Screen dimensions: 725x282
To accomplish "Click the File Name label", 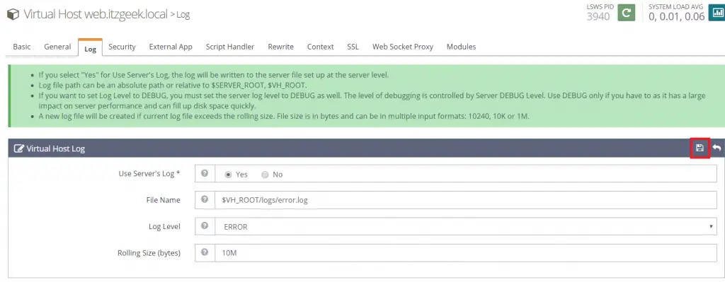I will [x=164, y=200].
